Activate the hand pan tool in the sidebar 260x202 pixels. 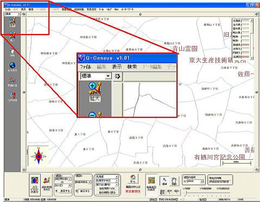click(x=12, y=52)
